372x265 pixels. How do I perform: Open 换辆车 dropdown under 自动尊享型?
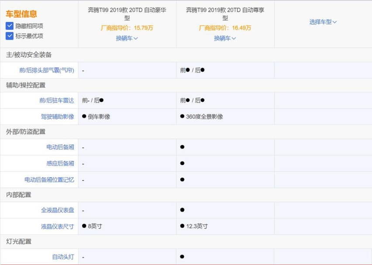(x=225, y=38)
